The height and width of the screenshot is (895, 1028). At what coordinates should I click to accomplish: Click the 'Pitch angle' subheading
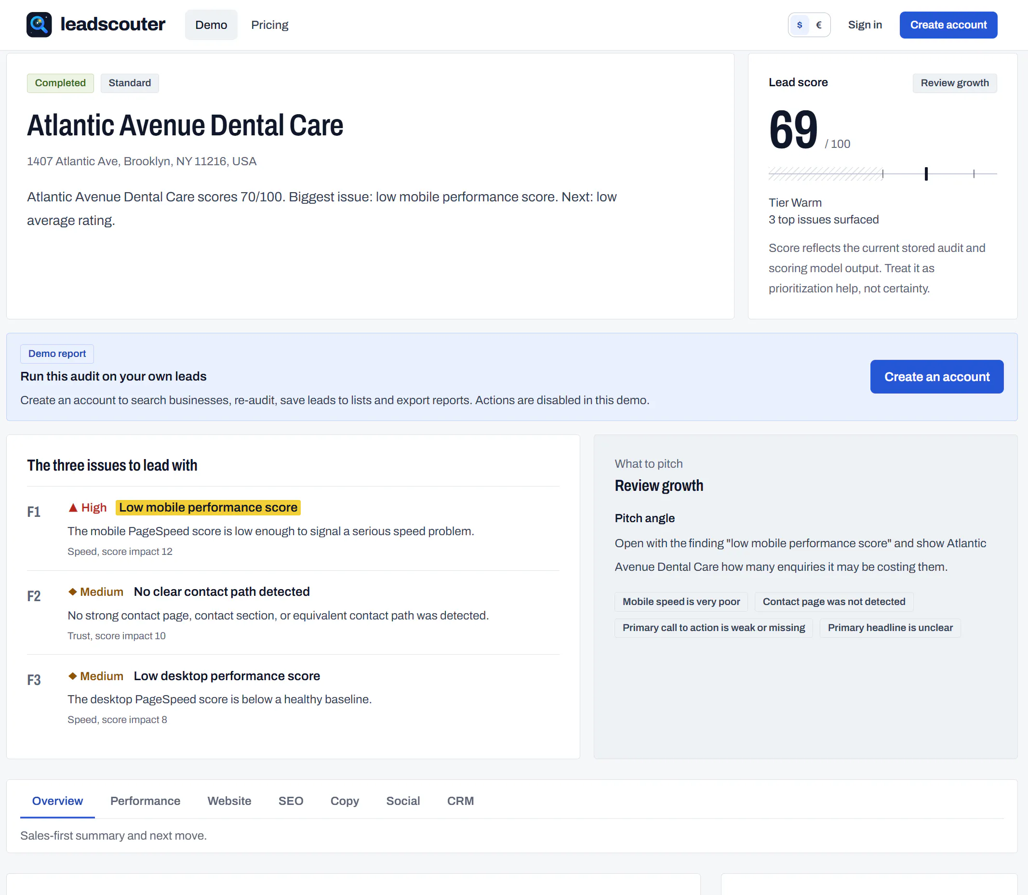click(x=644, y=518)
